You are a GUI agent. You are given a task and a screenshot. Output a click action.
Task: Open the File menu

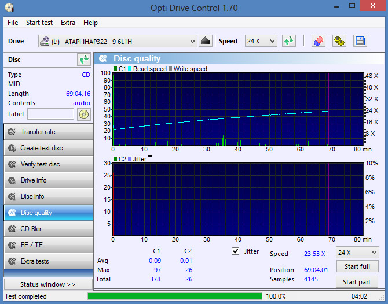(x=13, y=23)
